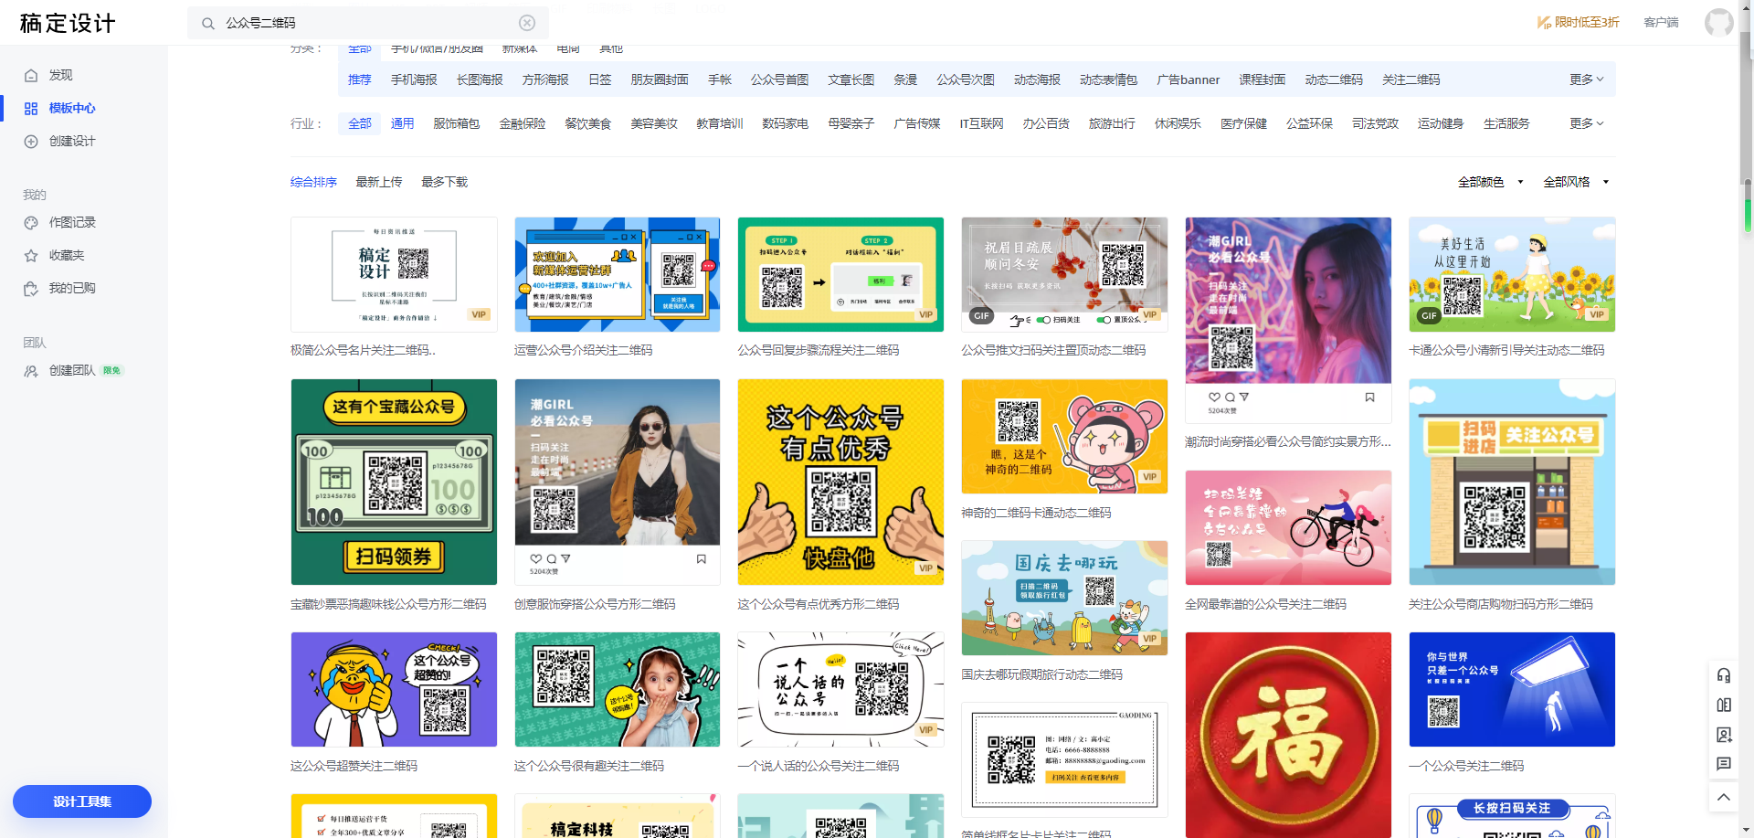Click the 稿定设计 logo
The width and height of the screenshot is (1754, 838).
click(69, 23)
